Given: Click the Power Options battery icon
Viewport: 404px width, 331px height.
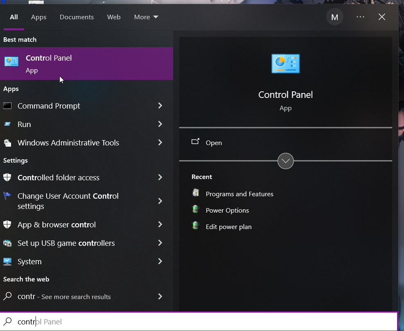Looking at the screenshot, I should (x=196, y=209).
